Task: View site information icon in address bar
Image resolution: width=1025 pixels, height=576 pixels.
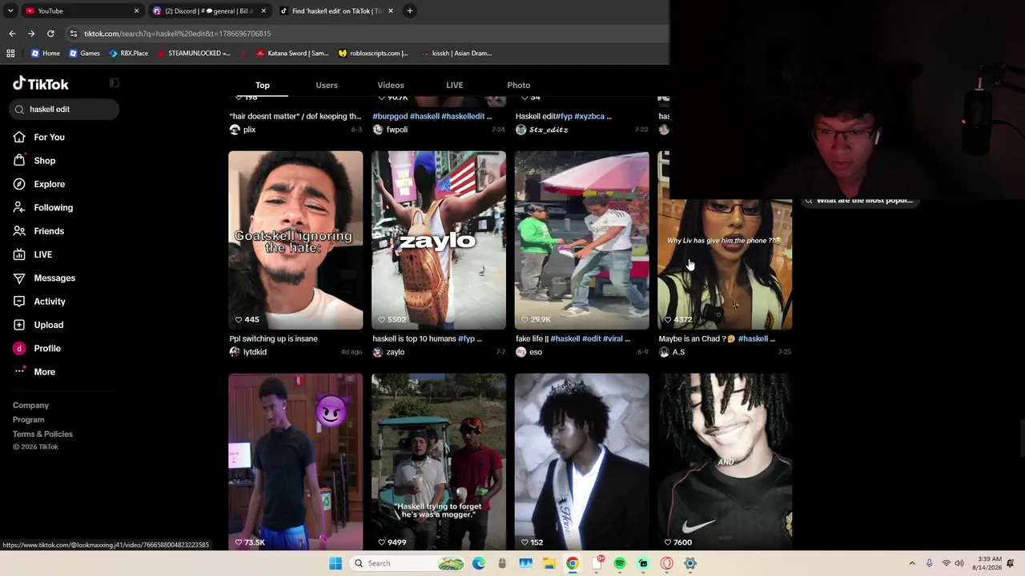Action: [x=74, y=34]
